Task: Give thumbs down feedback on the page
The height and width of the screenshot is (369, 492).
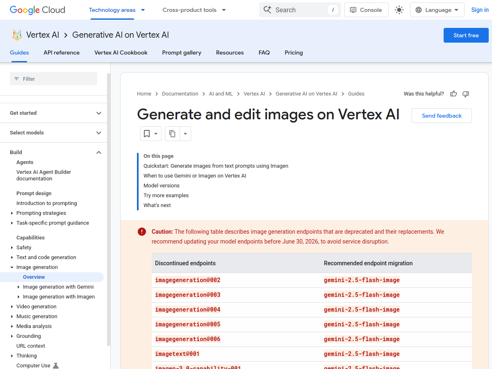Action: (x=465, y=94)
